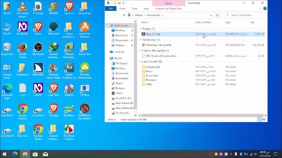Select Local Disk (C:) in navigation pane
Image resolution: width=282 pixels, height=158 pixels.
tap(122, 98)
